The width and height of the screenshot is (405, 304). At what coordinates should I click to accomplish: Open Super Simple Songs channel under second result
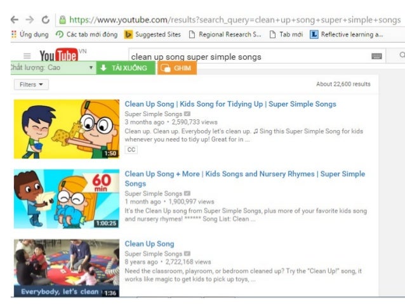click(154, 194)
